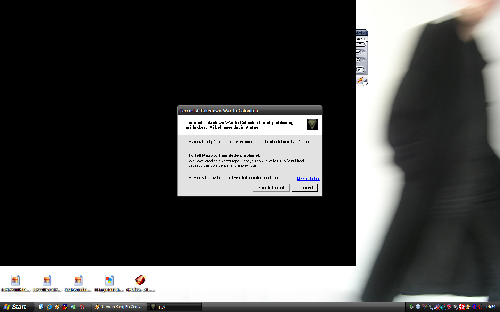Choose Ikke send in error dialog
This screenshot has width=500, height=312.
[x=305, y=188]
